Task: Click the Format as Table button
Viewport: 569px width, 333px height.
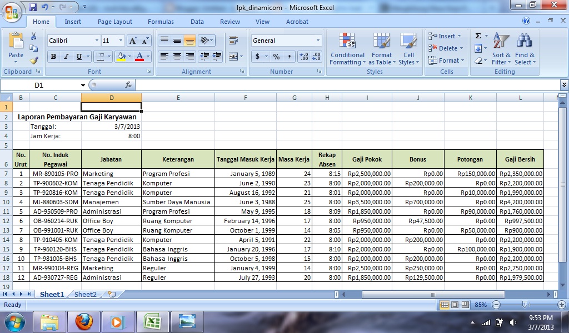Action: pyautogui.click(x=382, y=49)
